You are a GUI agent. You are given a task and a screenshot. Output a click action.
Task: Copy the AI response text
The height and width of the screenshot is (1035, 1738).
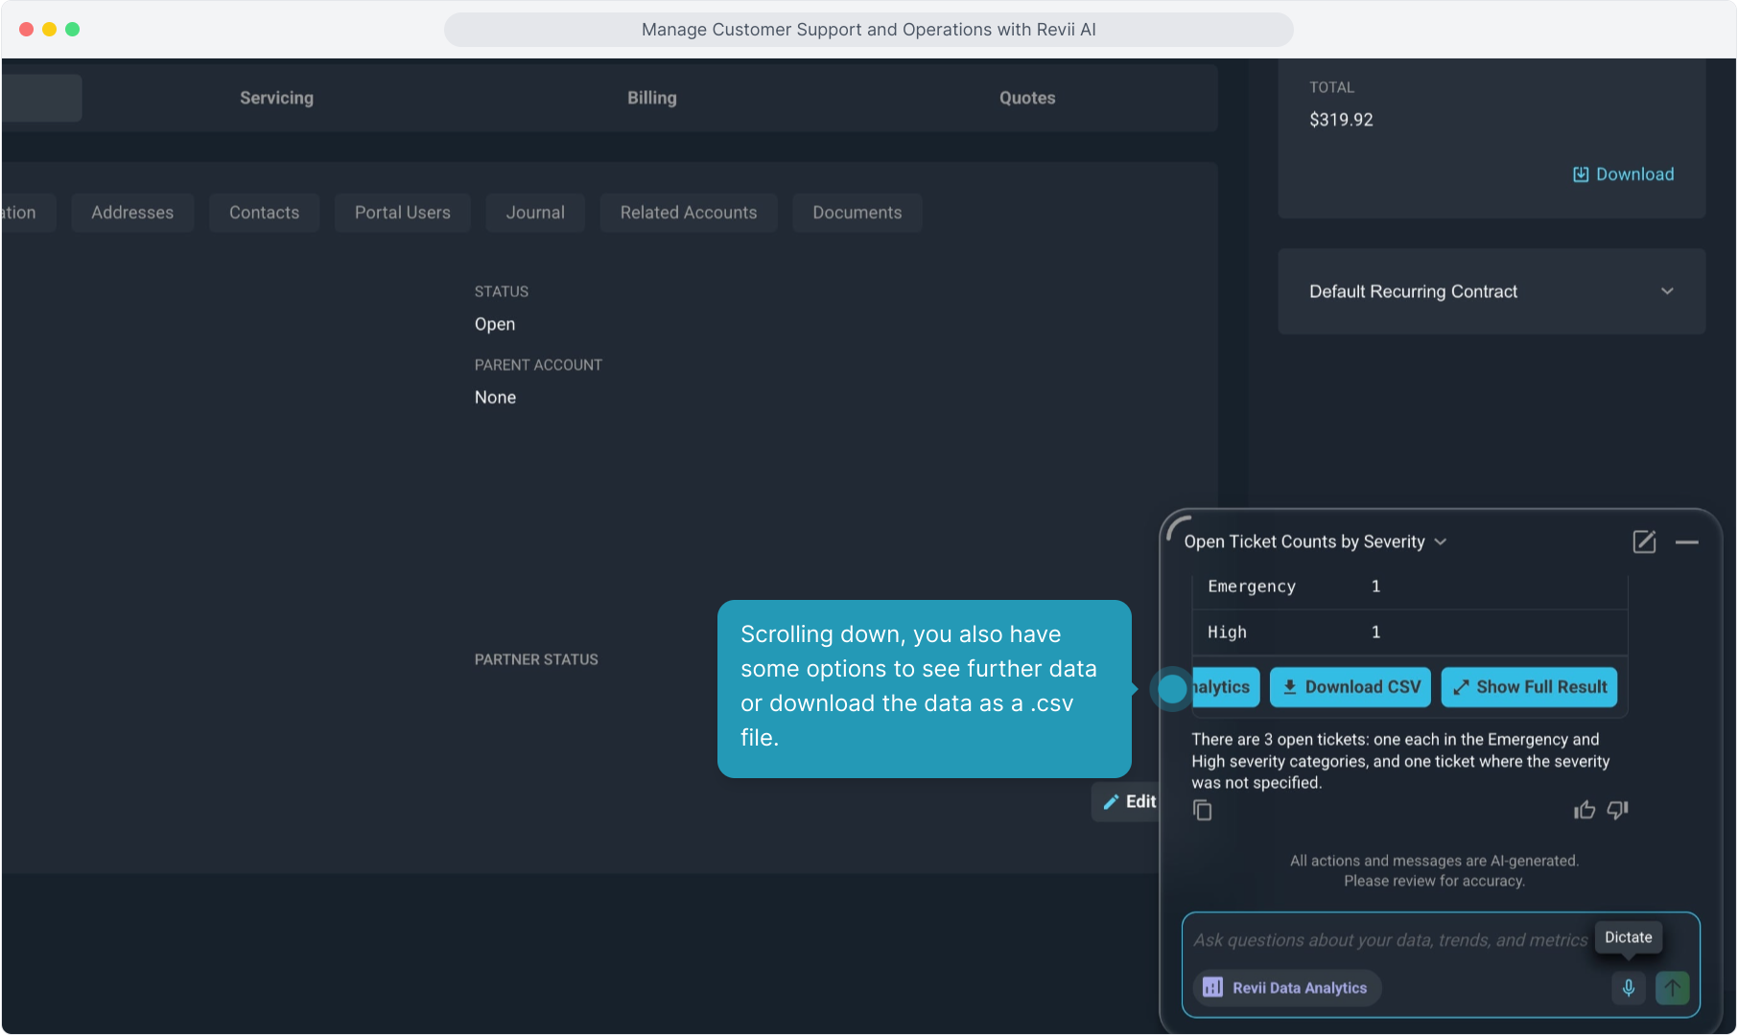[x=1202, y=811]
